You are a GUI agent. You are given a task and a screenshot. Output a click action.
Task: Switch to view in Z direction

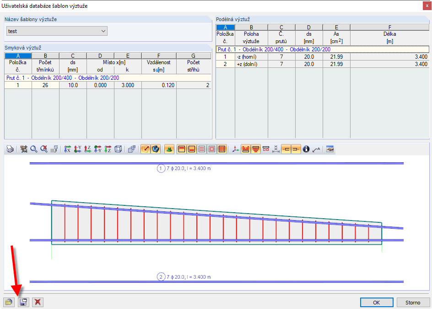[87, 149]
